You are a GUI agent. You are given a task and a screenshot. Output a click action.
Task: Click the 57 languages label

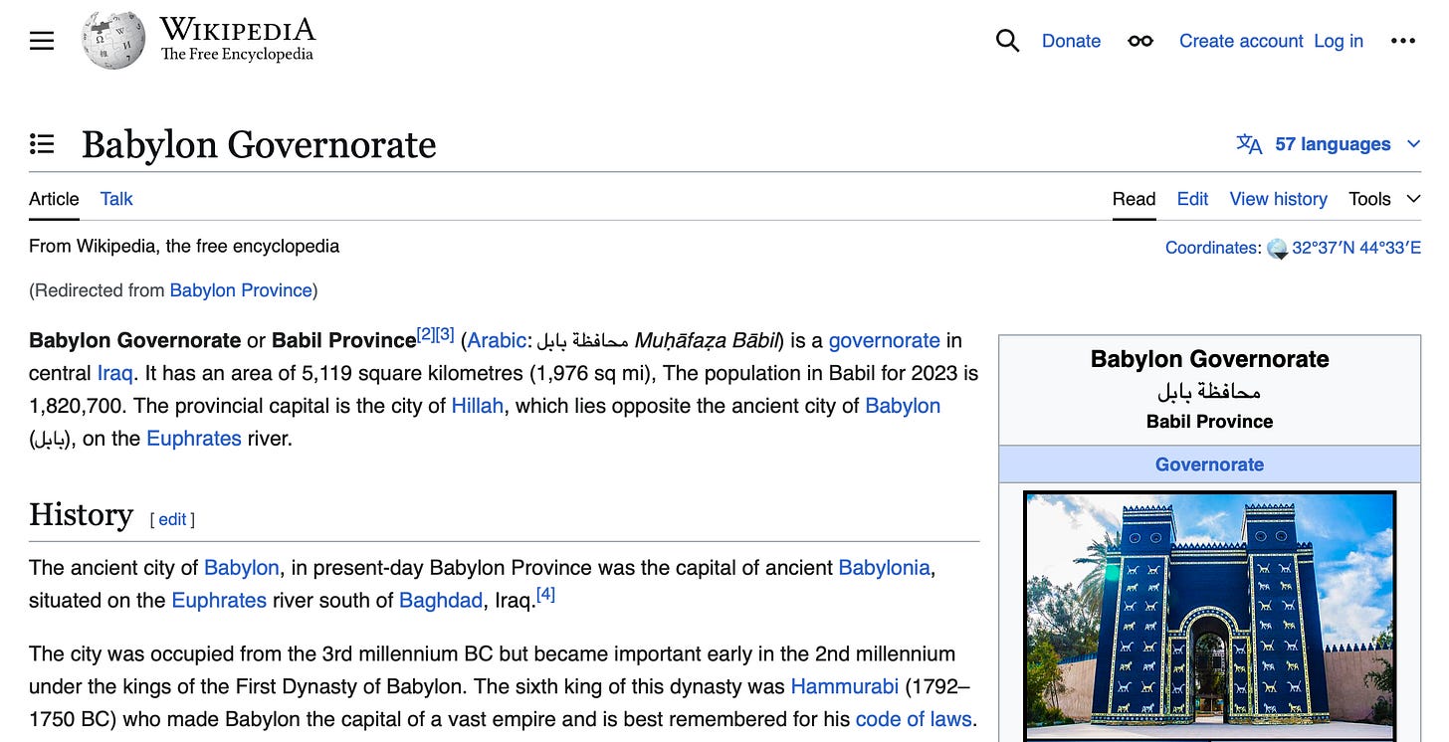coord(1333,144)
